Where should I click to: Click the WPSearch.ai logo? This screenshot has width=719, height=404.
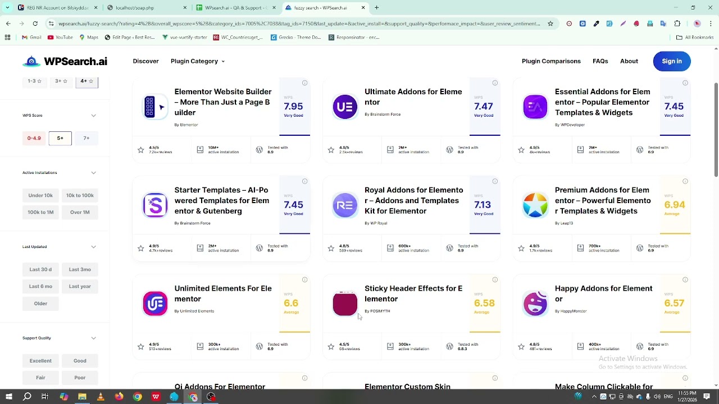[x=65, y=61]
